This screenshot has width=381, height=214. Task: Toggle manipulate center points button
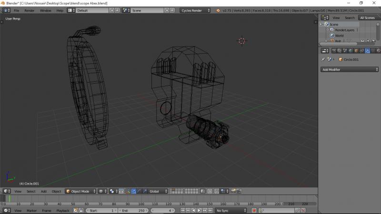coord(121,191)
